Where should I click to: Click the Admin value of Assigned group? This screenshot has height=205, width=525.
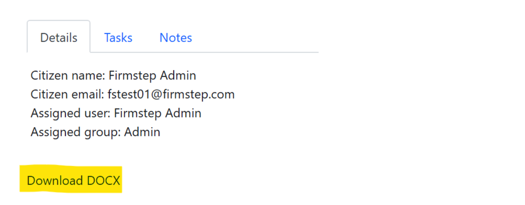pos(142,132)
